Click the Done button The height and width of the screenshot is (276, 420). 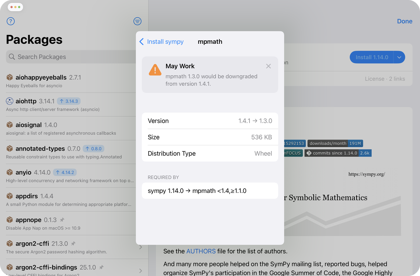click(x=404, y=21)
